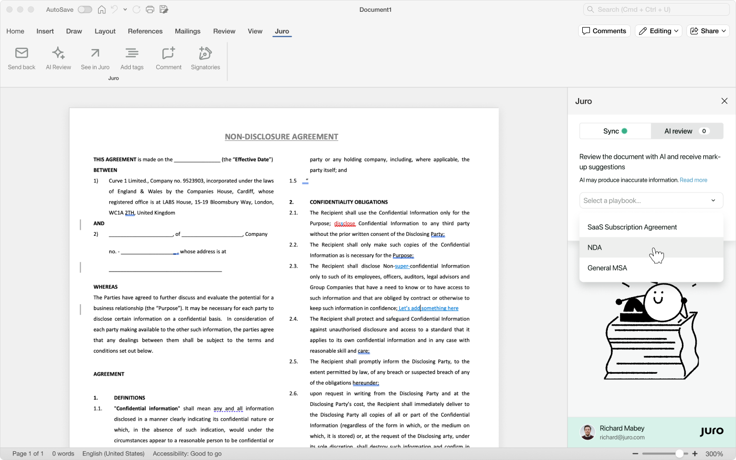736x460 pixels.
Task: Open the Share dropdown menu
Action: 707,31
